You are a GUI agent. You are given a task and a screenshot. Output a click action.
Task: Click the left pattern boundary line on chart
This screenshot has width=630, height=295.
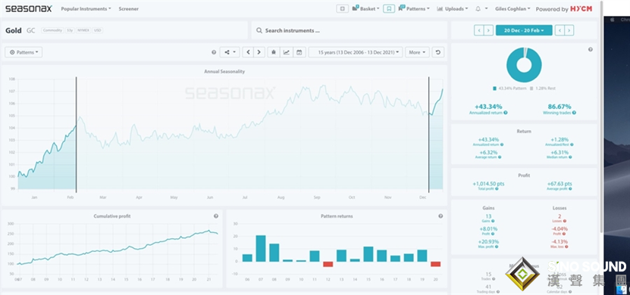point(76,135)
